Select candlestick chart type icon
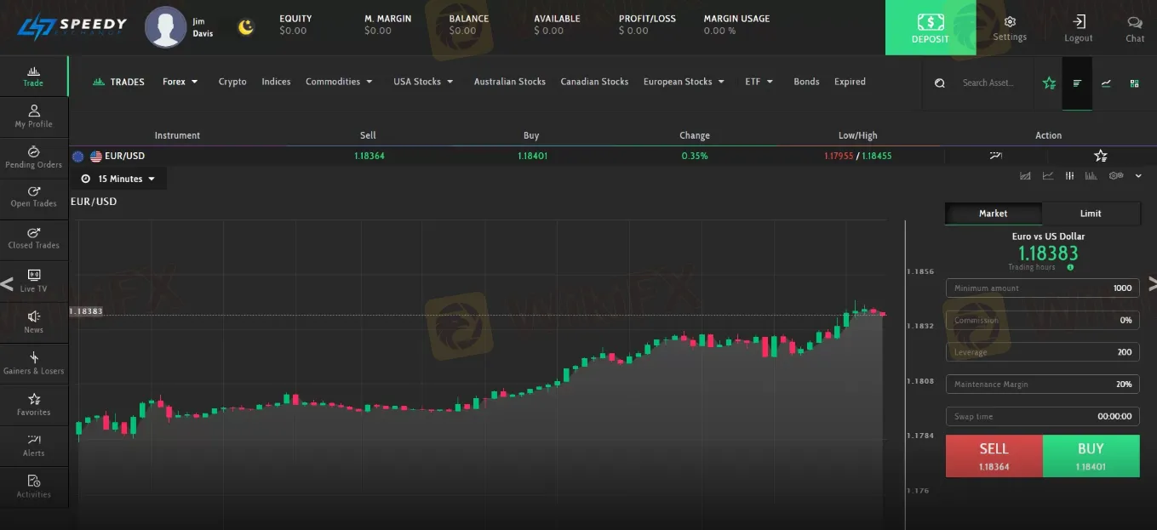The width and height of the screenshot is (1157, 530). [1070, 176]
